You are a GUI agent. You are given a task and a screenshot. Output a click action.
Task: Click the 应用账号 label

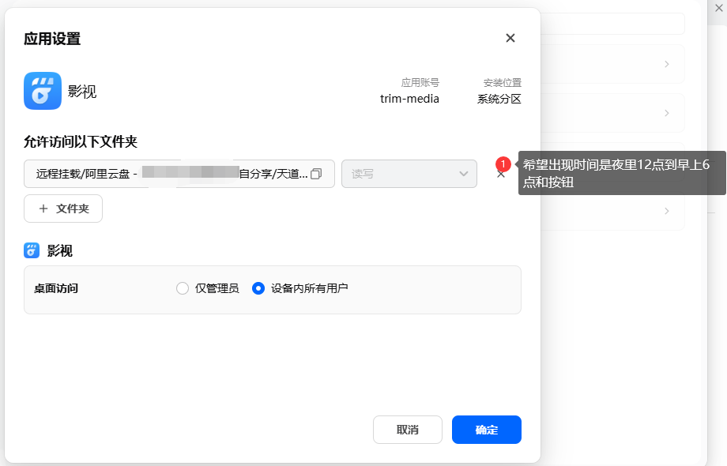(x=420, y=82)
